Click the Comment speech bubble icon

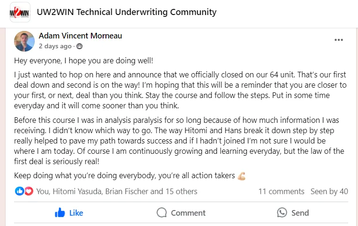(162, 213)
